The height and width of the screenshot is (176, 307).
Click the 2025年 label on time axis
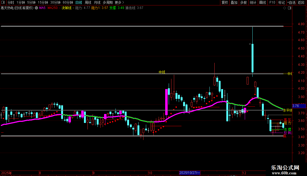click(7, 173)
